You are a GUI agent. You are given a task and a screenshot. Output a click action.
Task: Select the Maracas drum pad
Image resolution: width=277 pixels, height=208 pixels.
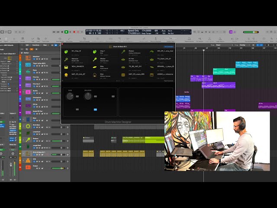point(76,60)
